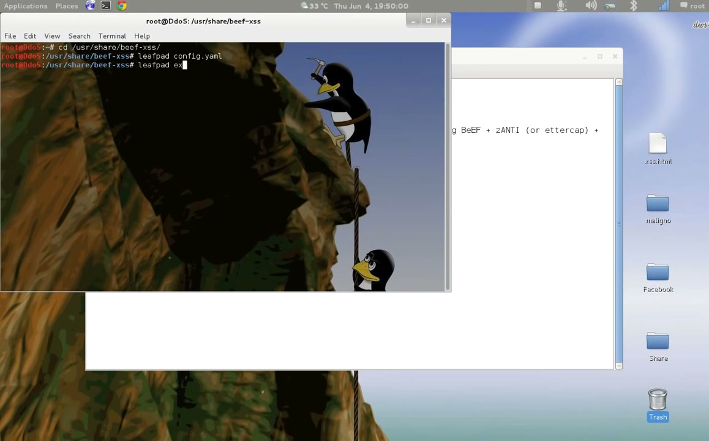Select the Share folder on desktop

coord(658,347)
